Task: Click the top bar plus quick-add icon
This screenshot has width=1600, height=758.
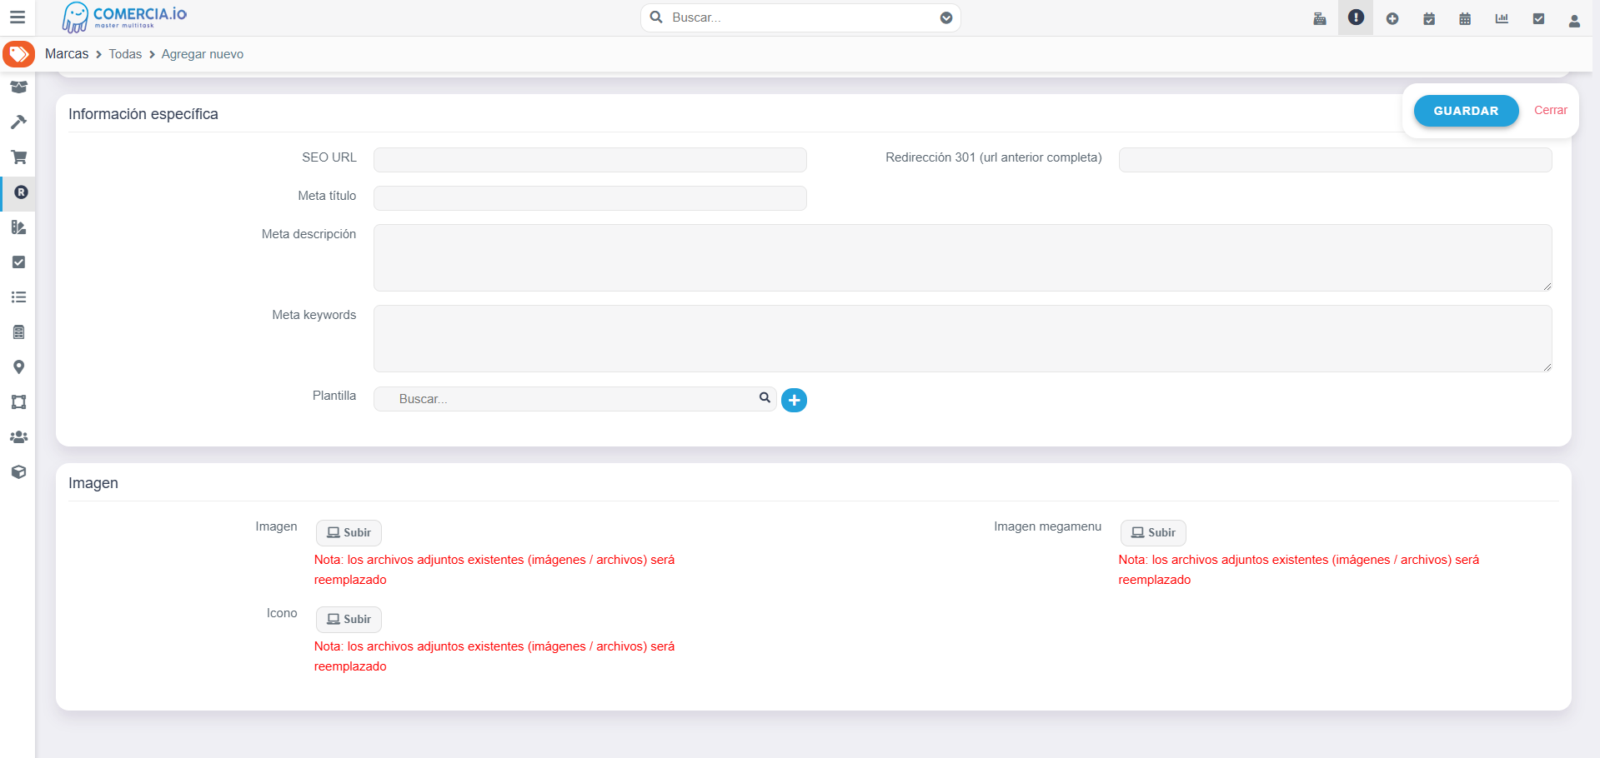Action: (x=1392, y=18)
